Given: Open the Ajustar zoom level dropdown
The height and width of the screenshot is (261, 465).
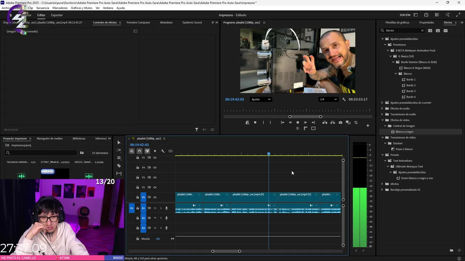Looking at the screenshot, I should (261, 99).
